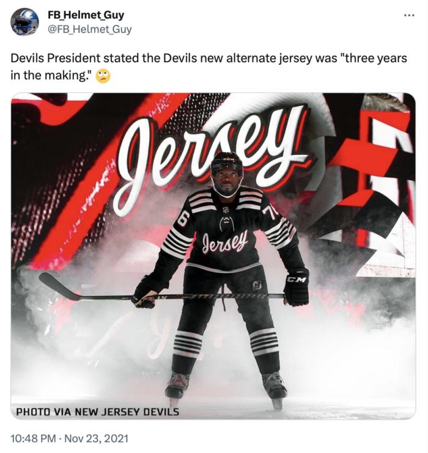The width and height of the screenshot is (428, 453).
Task: Open the FB_Helmet_Guy display name link
Action: coord(86,15)
